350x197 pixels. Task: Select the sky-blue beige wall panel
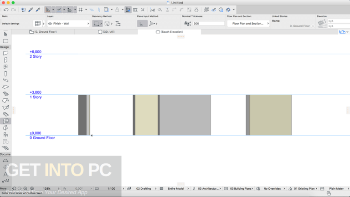click(146, 115)
